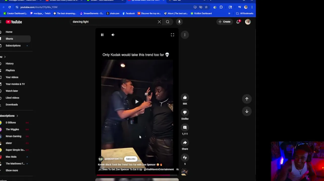This screenshot has height=181, width=324.
Task: Switch to the Stream - Kick Dashboard tab
Action: click(105, 1)
